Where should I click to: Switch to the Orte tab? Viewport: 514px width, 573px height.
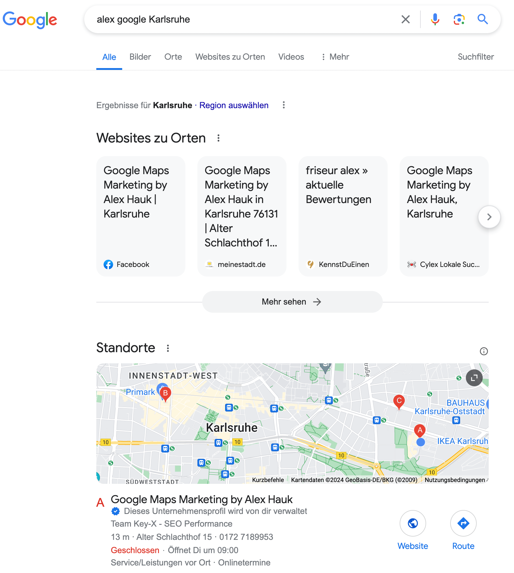(x=173, y=57)
